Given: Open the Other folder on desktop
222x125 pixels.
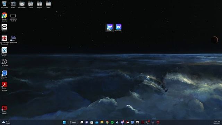Looking at the screenshot, I should [x=48, y=5].
